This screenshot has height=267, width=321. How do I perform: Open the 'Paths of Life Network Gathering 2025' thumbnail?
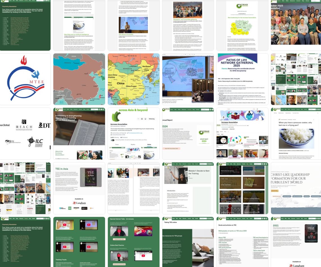point(242,79)
